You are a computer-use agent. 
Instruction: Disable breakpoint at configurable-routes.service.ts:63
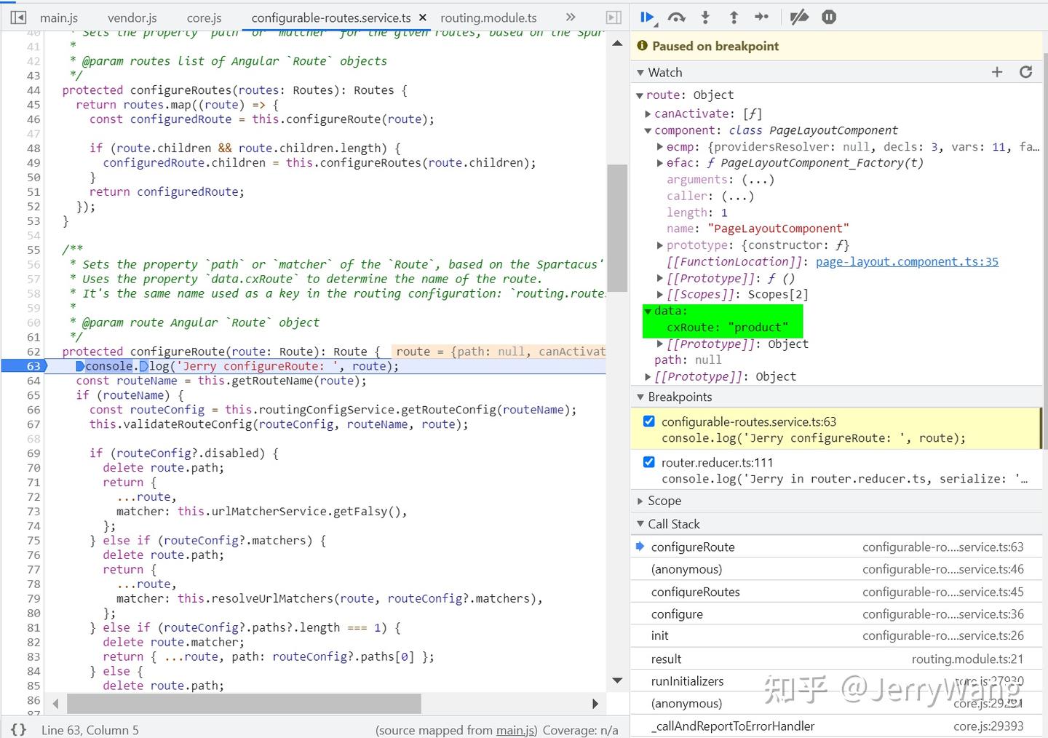(x=648, y=421)
